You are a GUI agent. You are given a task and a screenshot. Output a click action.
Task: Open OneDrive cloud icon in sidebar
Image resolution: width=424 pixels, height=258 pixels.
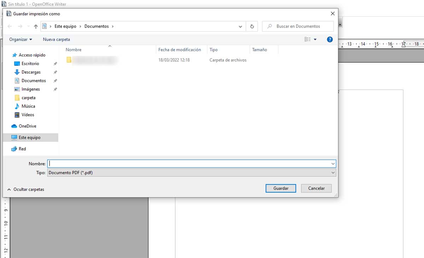(14, 126)
